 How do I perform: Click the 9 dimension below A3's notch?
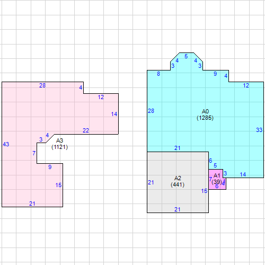50,167
